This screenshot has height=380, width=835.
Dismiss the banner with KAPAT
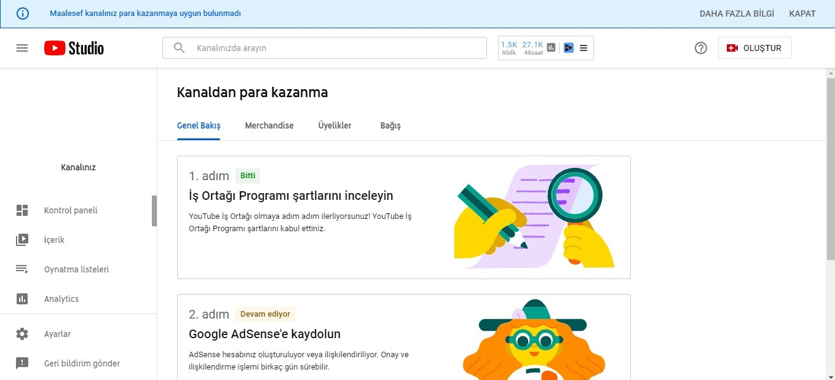(802, 14)
